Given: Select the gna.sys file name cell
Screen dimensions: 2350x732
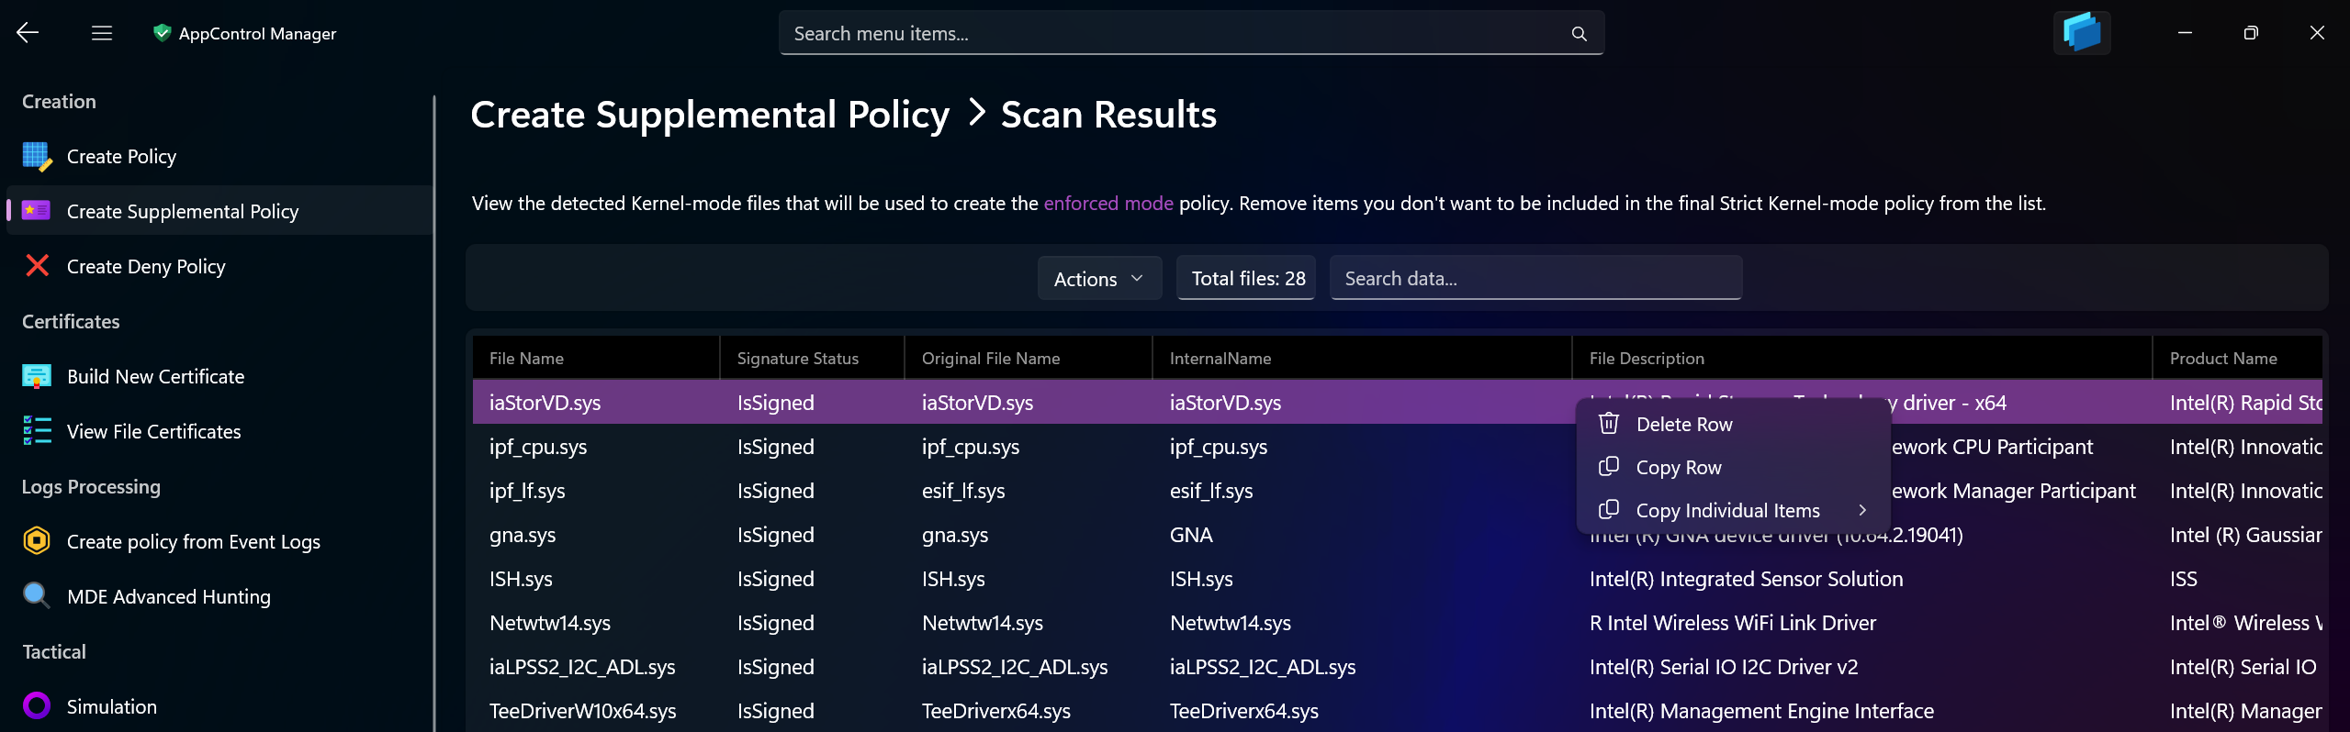Looking at the screenshot, I should point(523,535).
